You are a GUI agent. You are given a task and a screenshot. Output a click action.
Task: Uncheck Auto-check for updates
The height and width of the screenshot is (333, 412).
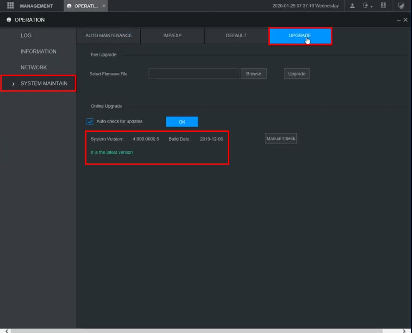[90, 122]
